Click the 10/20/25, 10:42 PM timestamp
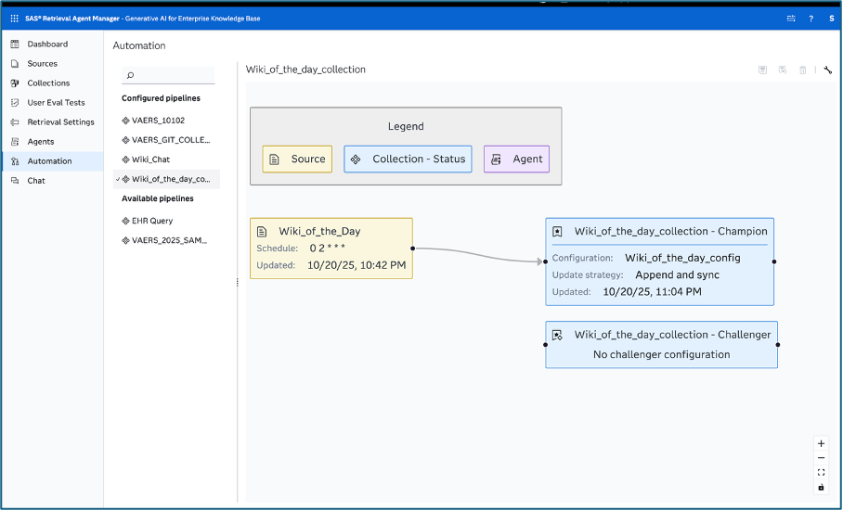The height and width of the screenshot is (510, 843). tap(357, 265)
